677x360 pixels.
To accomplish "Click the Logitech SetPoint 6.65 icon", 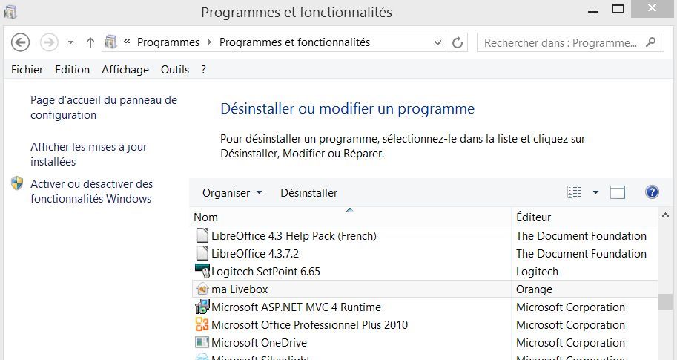I will pyautogui.click(x=202, y=272).
